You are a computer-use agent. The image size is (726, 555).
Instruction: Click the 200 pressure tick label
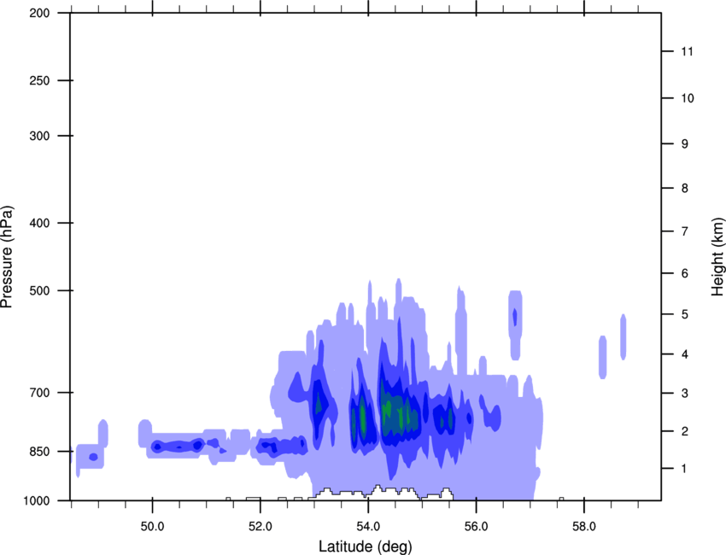click(39, 13)
